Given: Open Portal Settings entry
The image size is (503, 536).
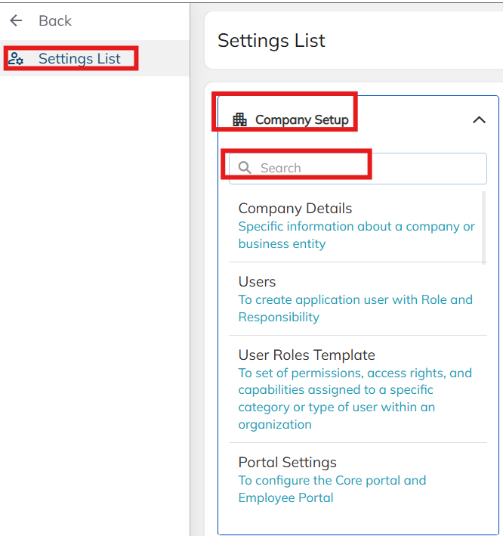Looking at the screenshot, I should [287, 462].
